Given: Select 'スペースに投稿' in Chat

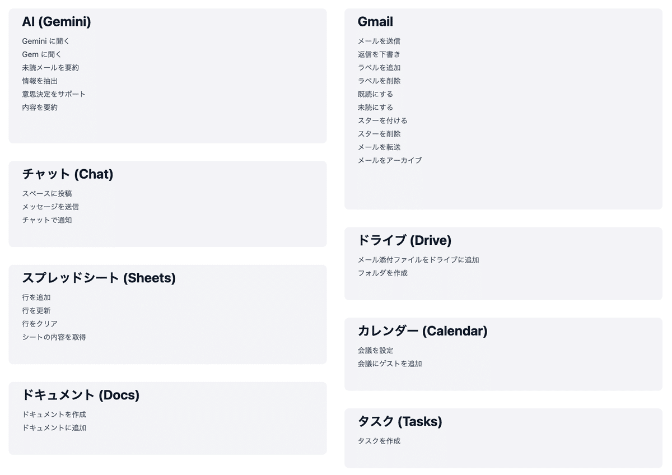Looking at the screenshot, I should 47,193.
